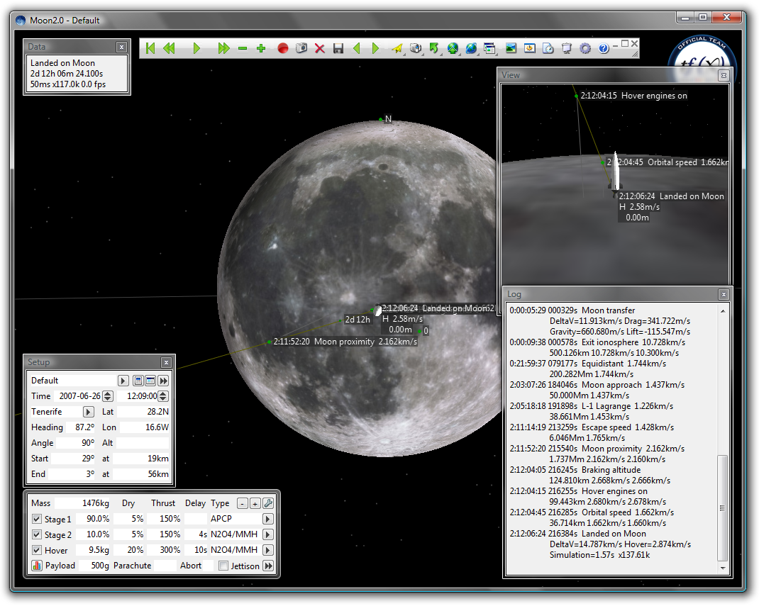Enable the Jettison checkbox
Viewport: 759px width, 606px height.
pos(223,566)
